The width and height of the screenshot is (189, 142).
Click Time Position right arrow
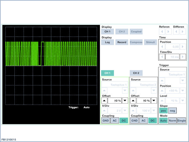point(183,47)
